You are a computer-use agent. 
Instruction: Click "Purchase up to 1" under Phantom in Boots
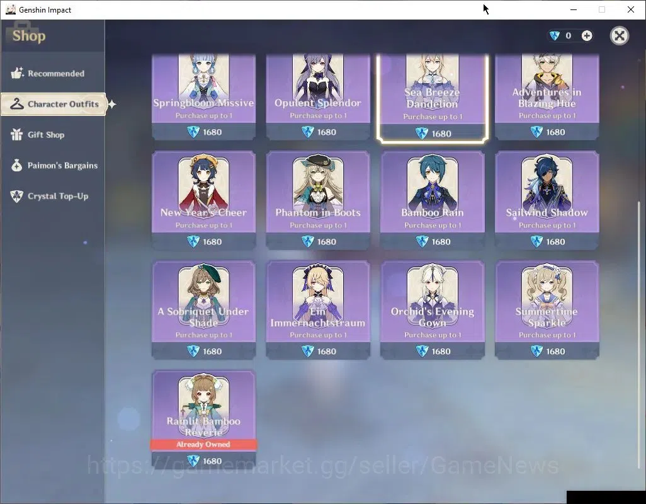click(x=318, y=226)
